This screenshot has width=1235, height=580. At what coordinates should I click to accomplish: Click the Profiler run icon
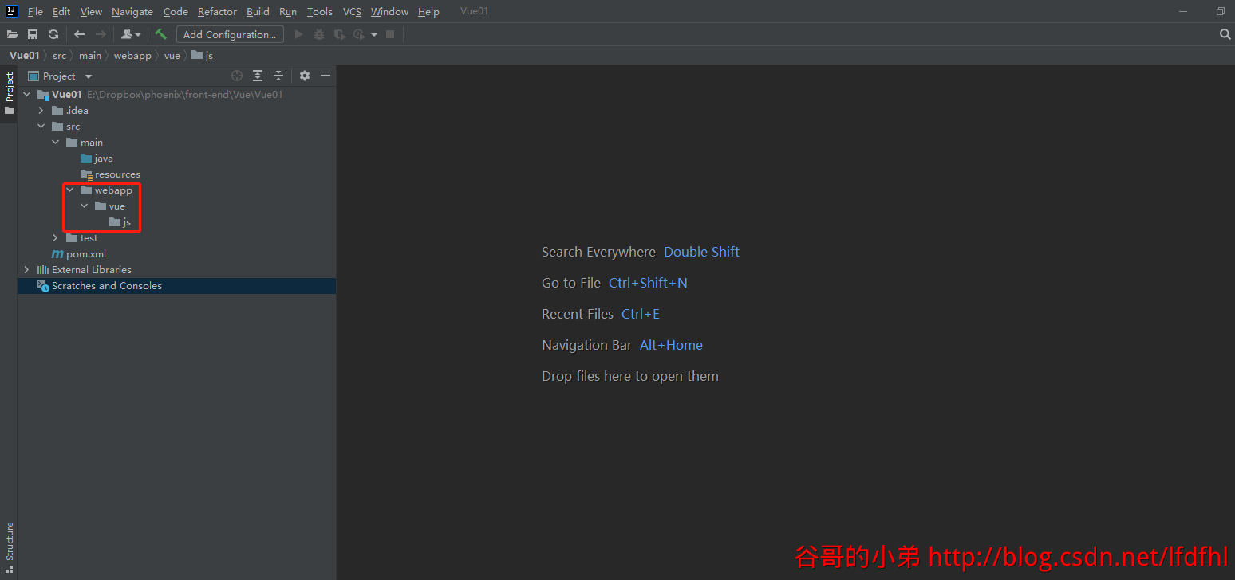click(360, 34)
